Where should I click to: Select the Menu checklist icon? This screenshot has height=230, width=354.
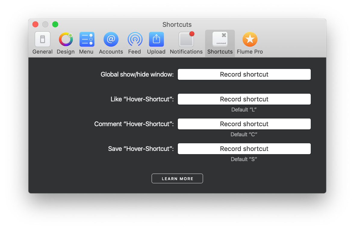87,39
